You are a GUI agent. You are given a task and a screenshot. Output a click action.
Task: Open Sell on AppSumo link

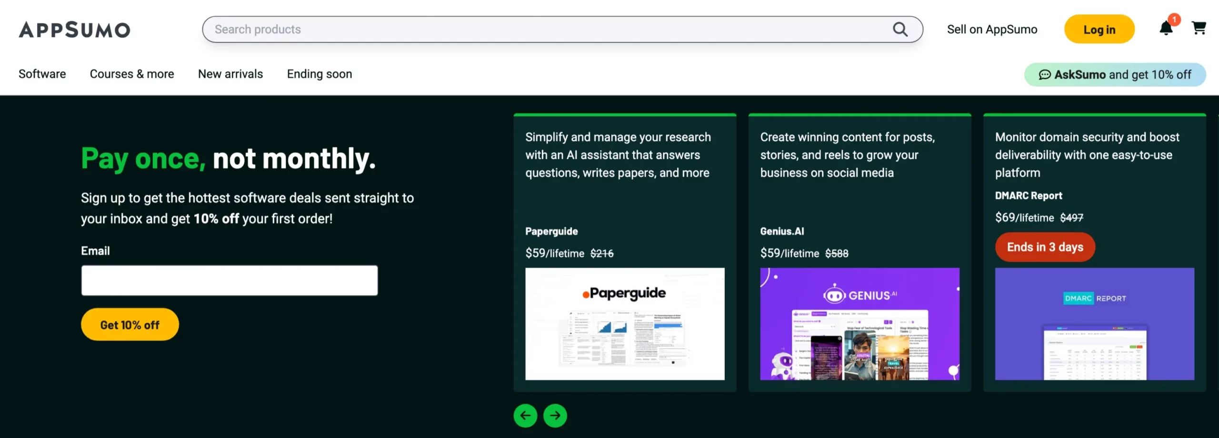992,29
